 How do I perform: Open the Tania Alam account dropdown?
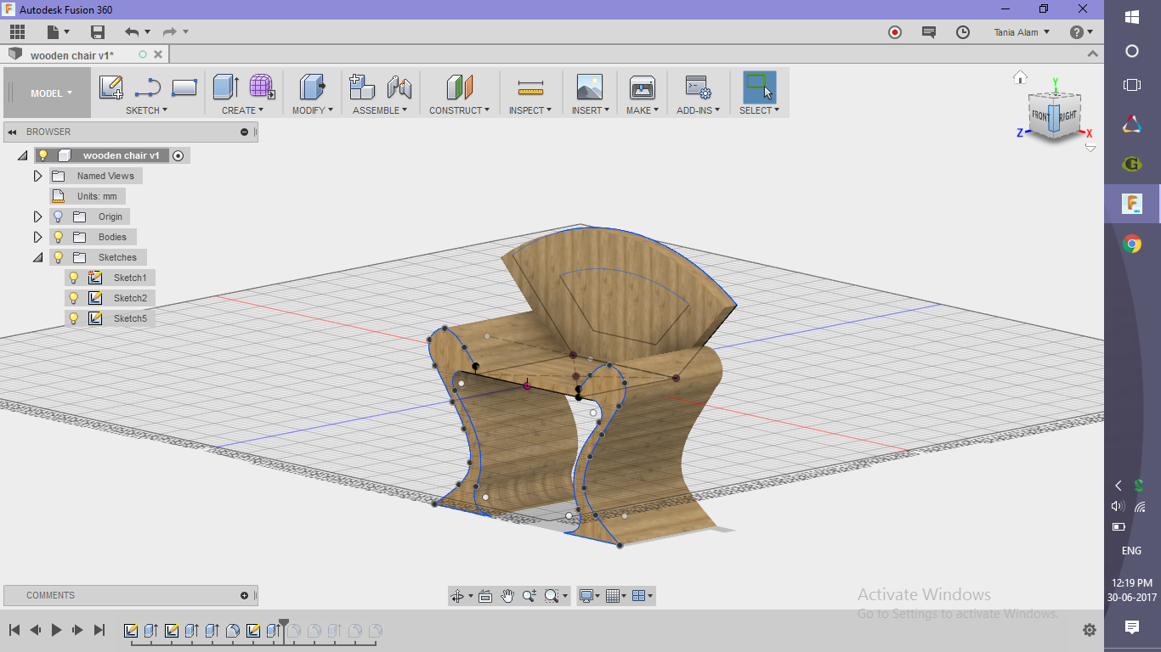coord(1022,32)
